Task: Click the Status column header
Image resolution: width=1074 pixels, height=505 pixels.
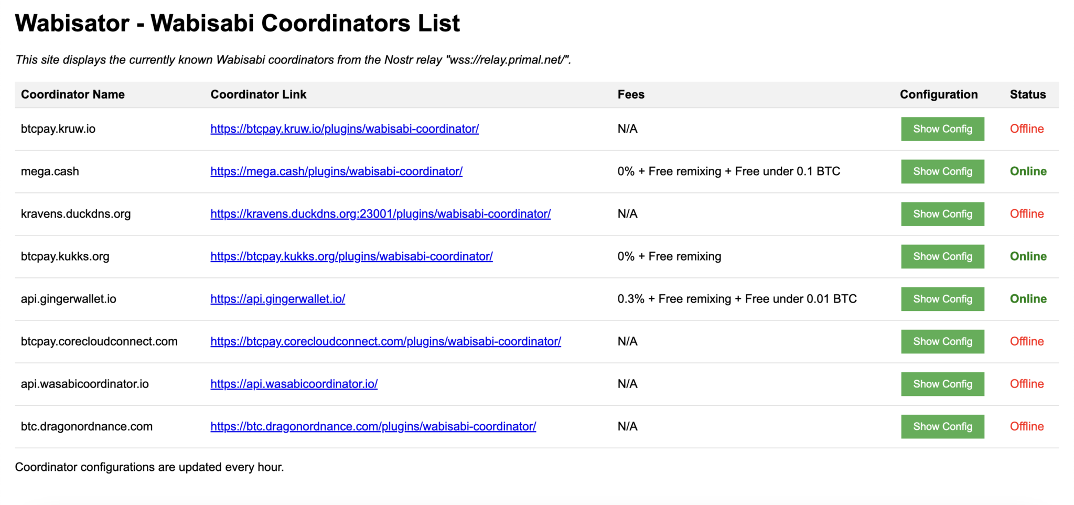Action: coord(1027,94)
